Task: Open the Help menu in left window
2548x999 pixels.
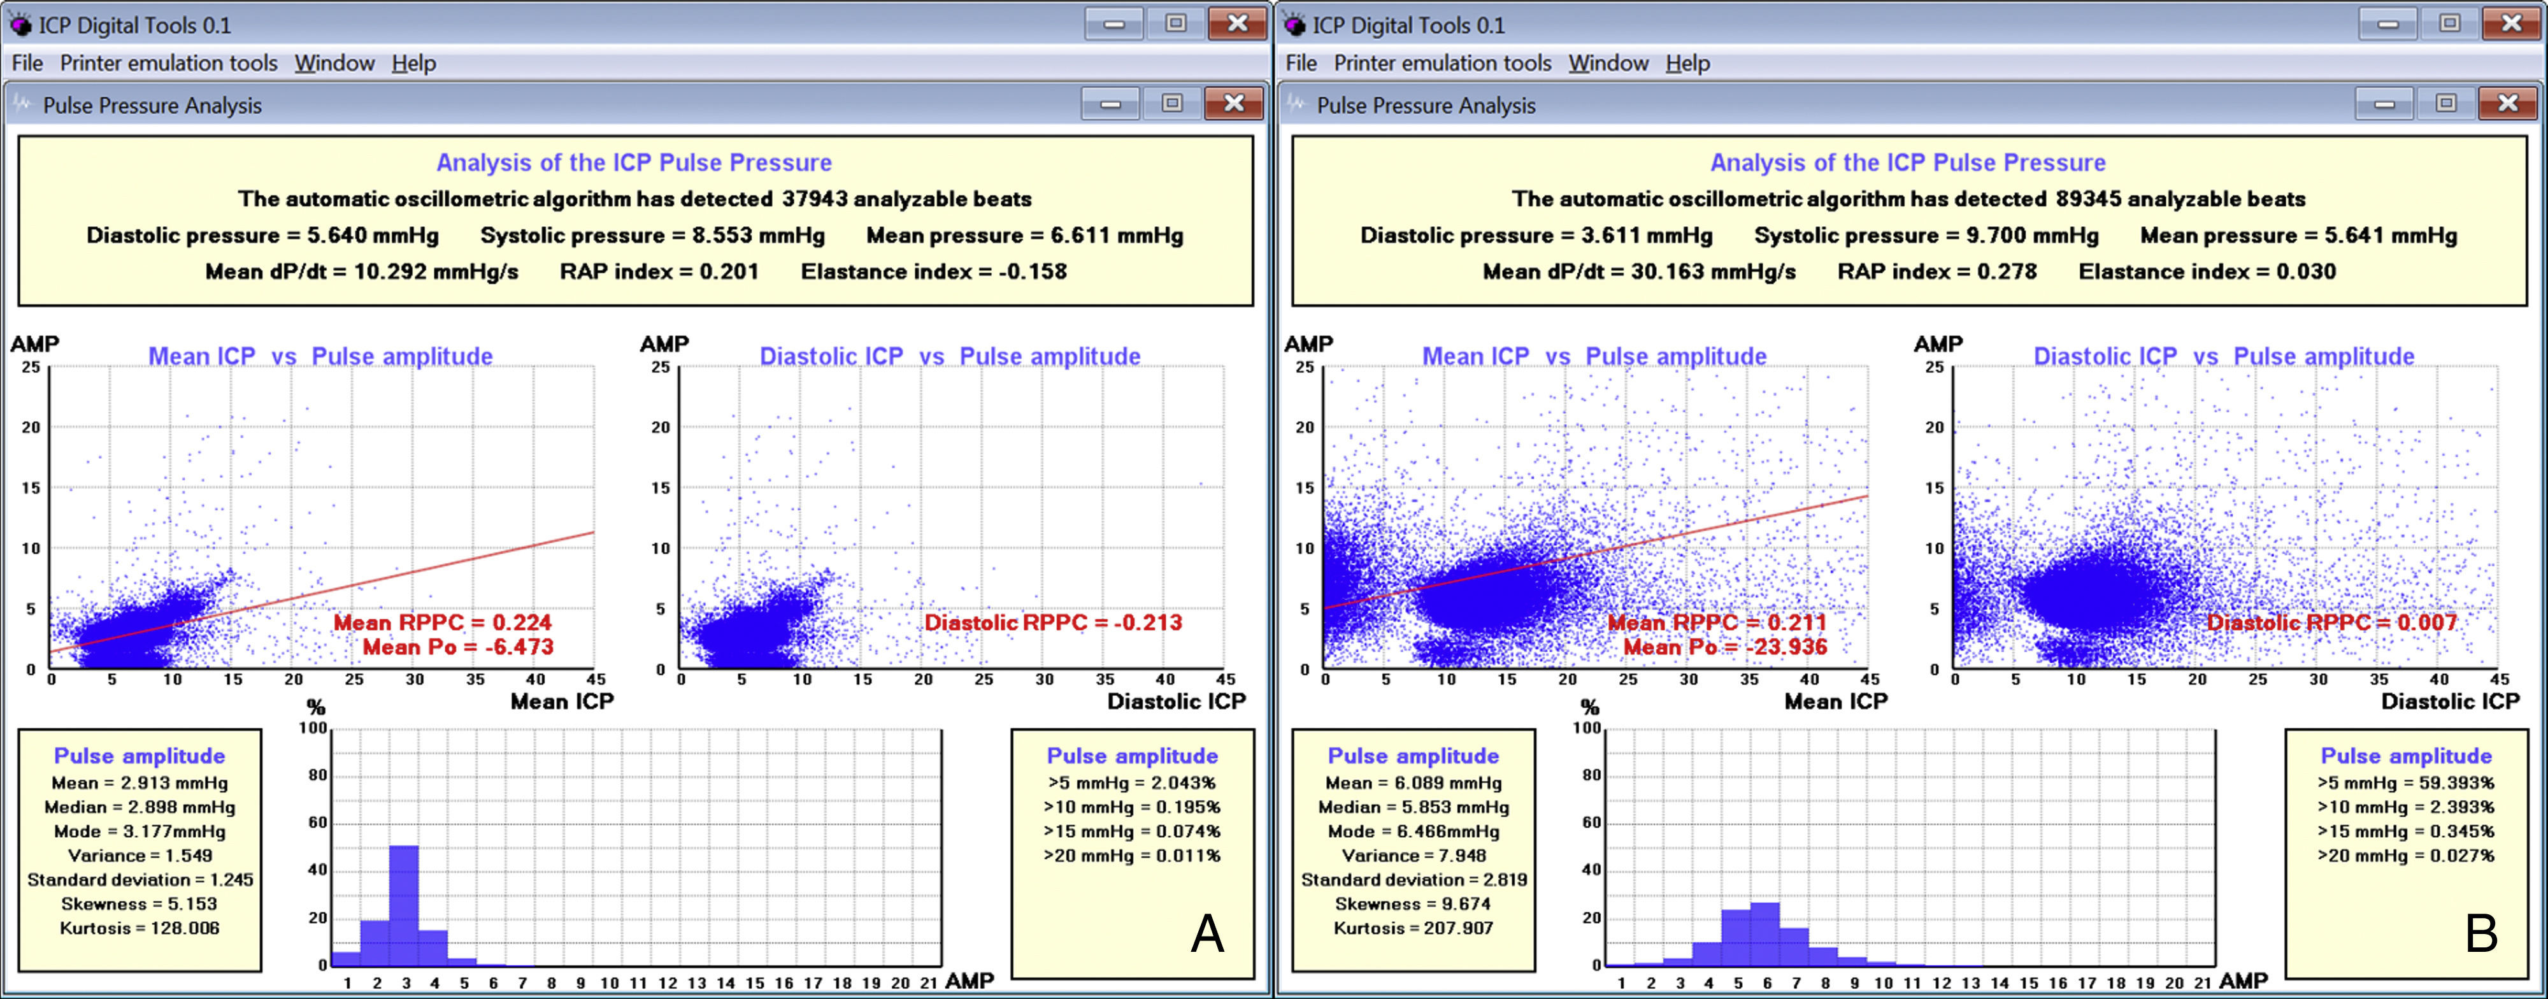Action: [x=413, y=63]
